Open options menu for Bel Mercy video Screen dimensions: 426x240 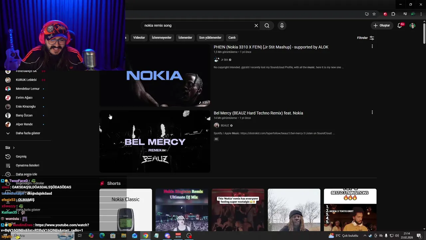(372, 112)
